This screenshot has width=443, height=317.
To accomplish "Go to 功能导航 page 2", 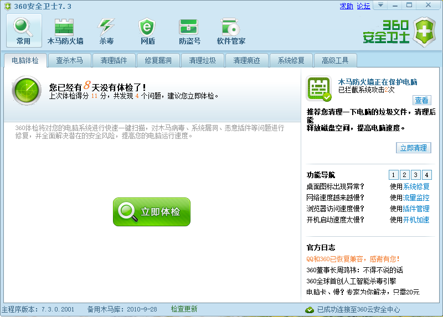I will pos(405,175).
